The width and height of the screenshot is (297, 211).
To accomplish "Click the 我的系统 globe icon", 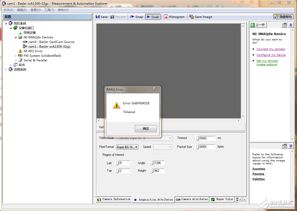I will pos(11,23).
